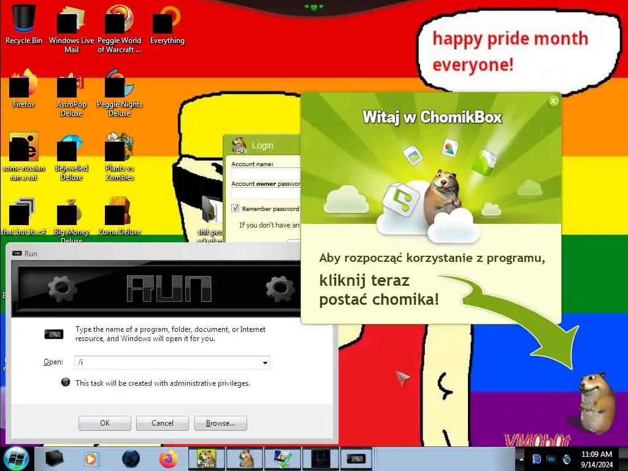The height and width of the screenshot is (471, 628).
Task: Click OK in the Run dialog
Action: point(104,423)
